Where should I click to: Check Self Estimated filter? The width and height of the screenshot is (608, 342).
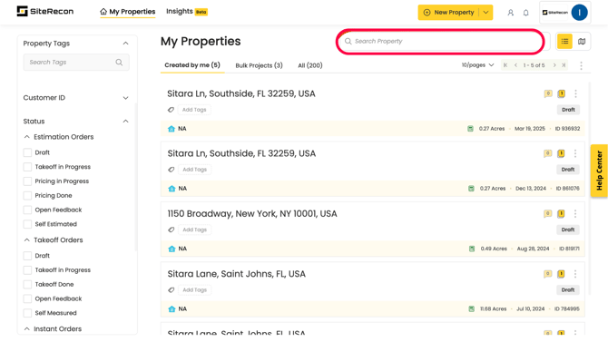pyautogui.click(x=27, y=224)
